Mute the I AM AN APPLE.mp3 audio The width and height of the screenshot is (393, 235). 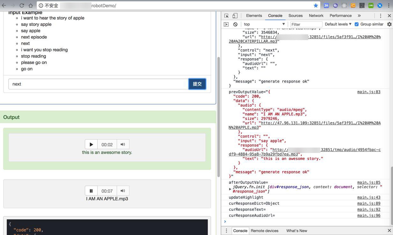pos(123,191)
